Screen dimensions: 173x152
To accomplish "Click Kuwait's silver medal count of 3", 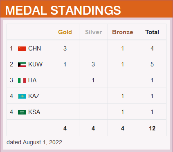I will point(93,64).
